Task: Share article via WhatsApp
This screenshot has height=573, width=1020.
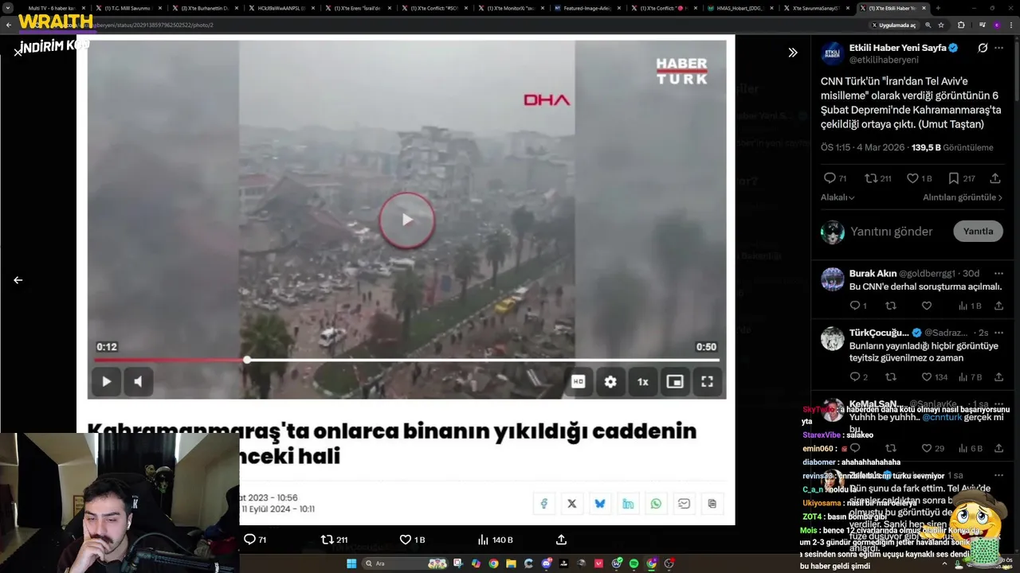Action: tap(656, 504)
